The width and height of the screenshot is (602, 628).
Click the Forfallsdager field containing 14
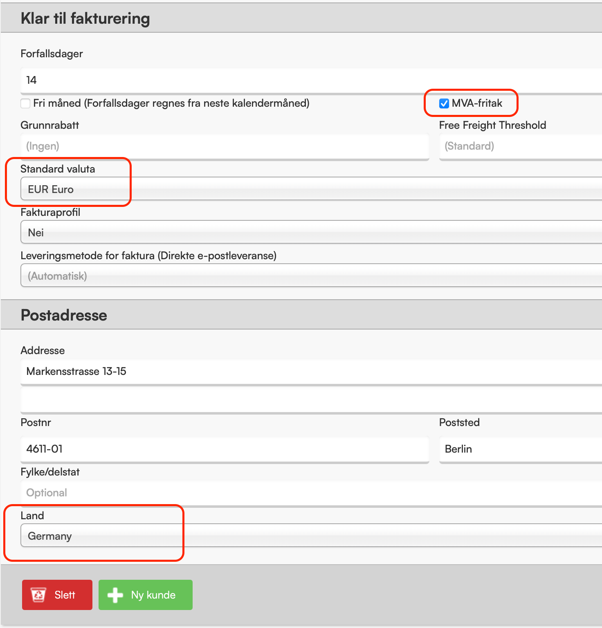tap(311, 81)
